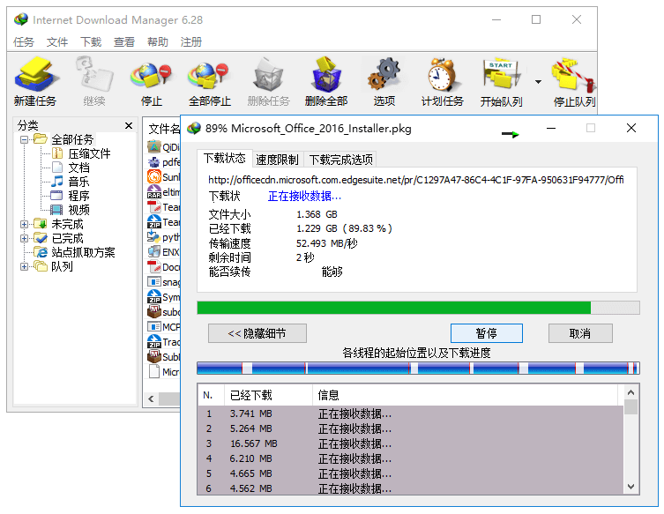The width and height of the screenshot is (664, 514).
Task: Click the snag file row icon
Action: point(153,281)
